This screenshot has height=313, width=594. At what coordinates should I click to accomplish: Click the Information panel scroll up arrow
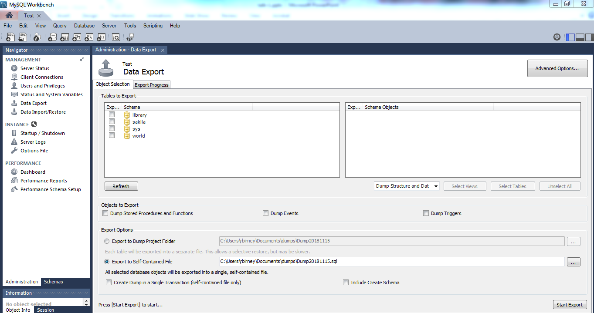pyautogui.click(x=86, y=300)
